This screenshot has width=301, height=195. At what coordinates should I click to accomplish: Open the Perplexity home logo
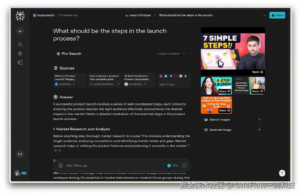pos(20,16)
